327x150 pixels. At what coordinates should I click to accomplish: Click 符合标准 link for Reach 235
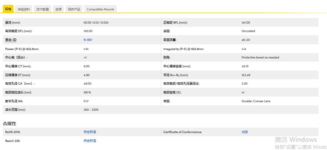[x=90, y=141]
